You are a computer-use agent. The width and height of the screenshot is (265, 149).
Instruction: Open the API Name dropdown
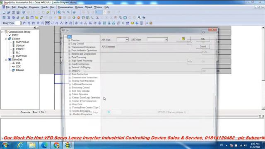click(x=166, y=40)
